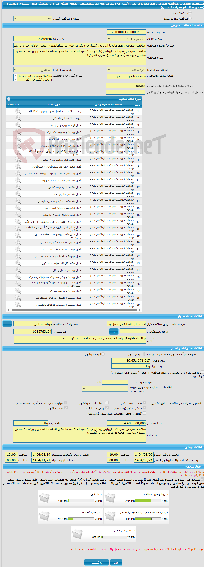Open the view magnifier icon for row 10
The width and height of the screenshot is (204, 567).
(18, 173)
